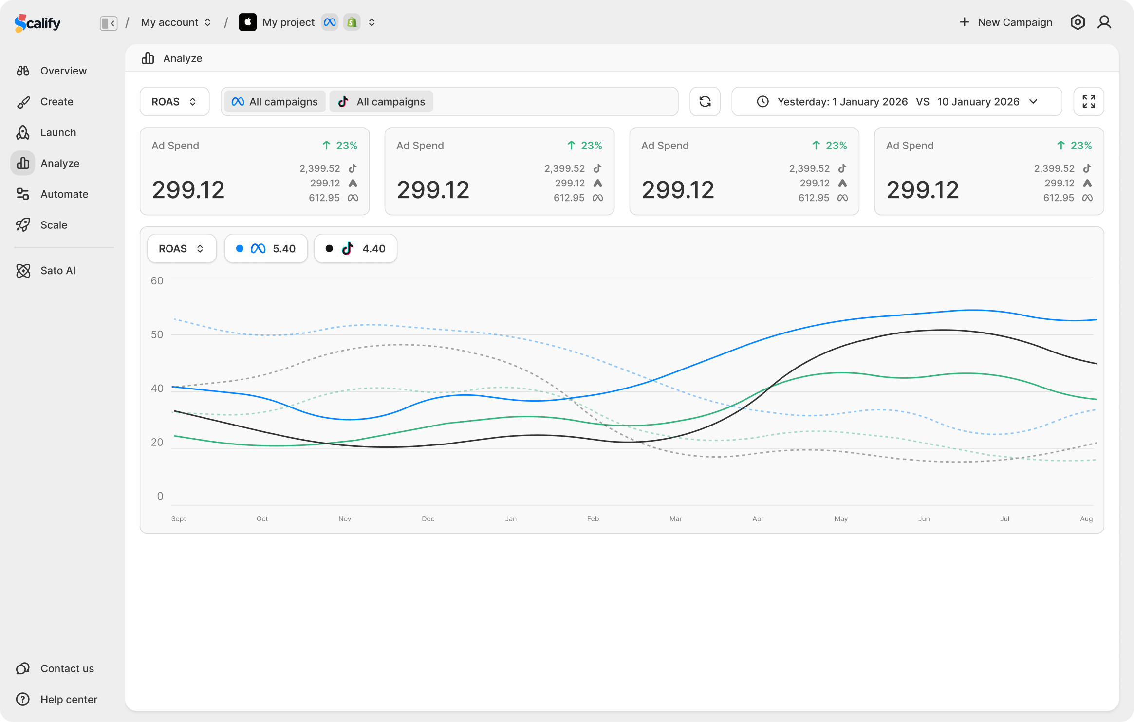Screen dimensions: 1134x722
Task: Toggle the Meta 5.40 legend in chart
Action: (265, 248)
